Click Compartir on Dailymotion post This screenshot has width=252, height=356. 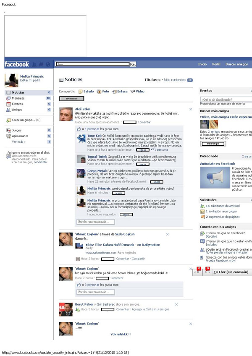[138, 259]
